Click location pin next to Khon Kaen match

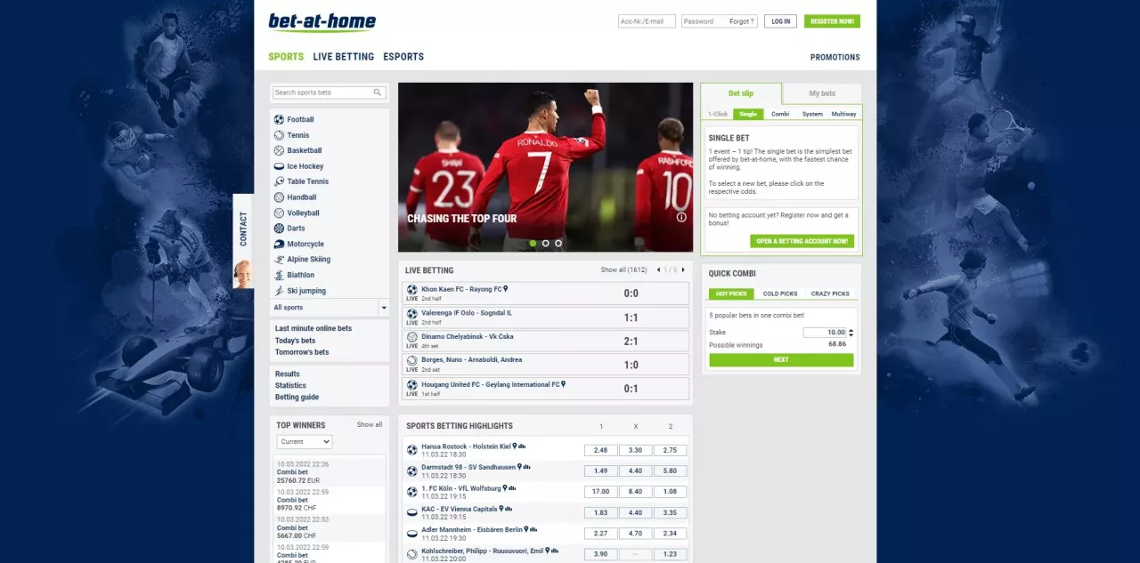tap(505, 289)
